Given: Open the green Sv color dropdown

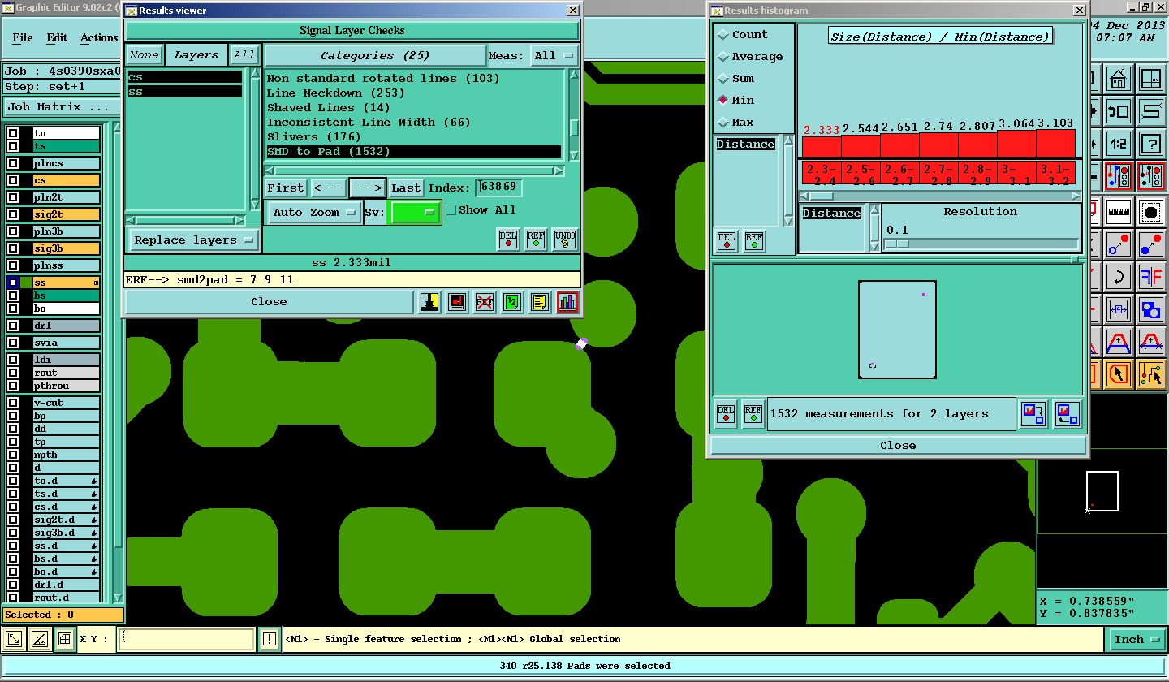Looking at the screenshot, I should (x=415, y=212).
